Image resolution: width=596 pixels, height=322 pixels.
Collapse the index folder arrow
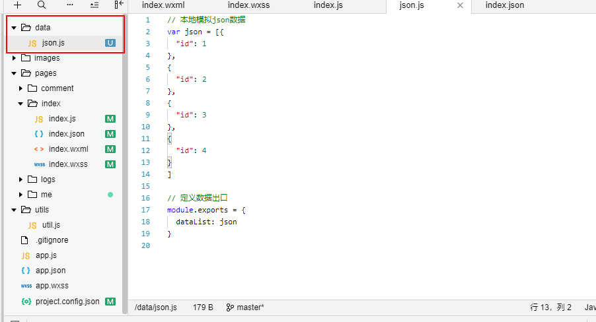tap(20, 104)
